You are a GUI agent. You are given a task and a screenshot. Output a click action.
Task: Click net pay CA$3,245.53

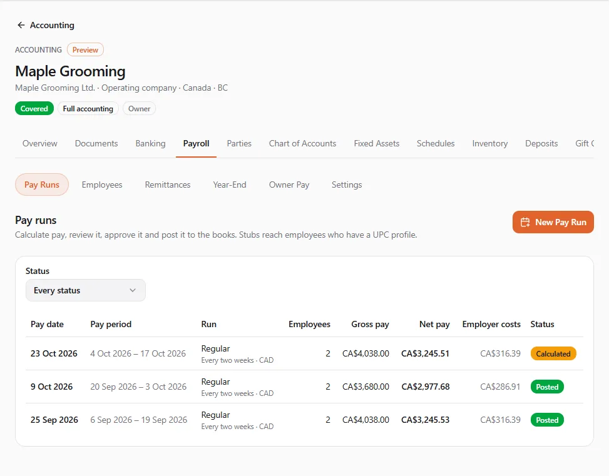click(x=425, y=420)
